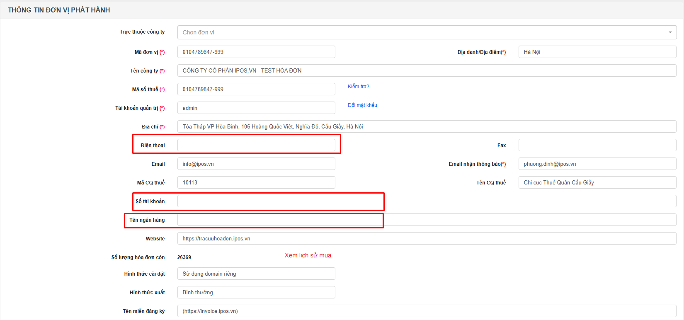Focus the empty Số tài khoản field
The image size is (684, 320).
click(427, 201)
